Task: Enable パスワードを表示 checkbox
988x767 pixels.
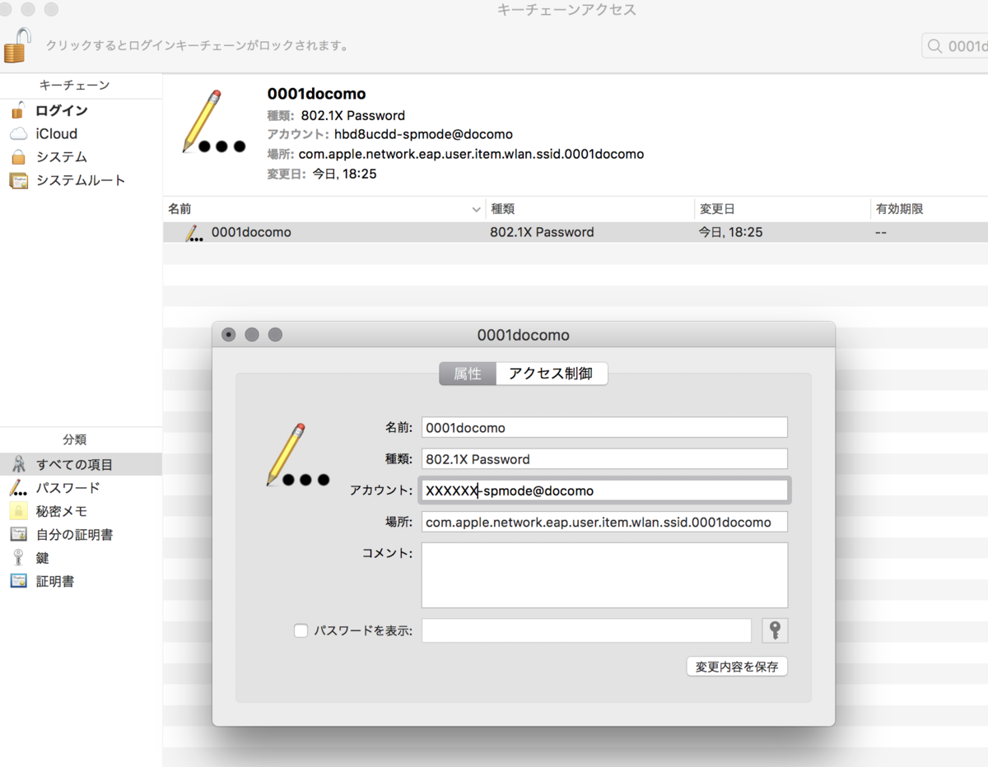Action: tap(301, 630)
